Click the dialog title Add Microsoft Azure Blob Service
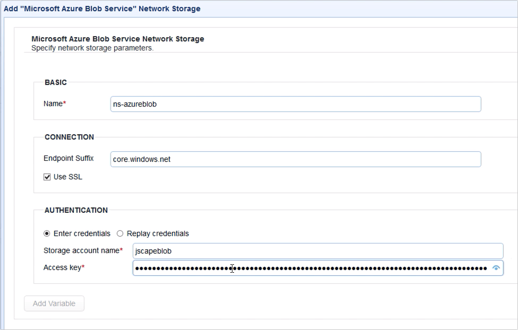 [x=101, y=8]
